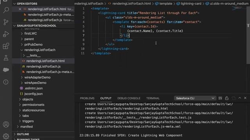The width and height of the screenshot is (250, 140).
Task: Expand the tabs folder
Action: pos(20,116)
